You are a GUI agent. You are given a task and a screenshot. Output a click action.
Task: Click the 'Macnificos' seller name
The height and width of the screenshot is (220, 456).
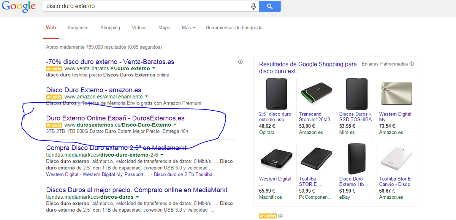[271, 197]
